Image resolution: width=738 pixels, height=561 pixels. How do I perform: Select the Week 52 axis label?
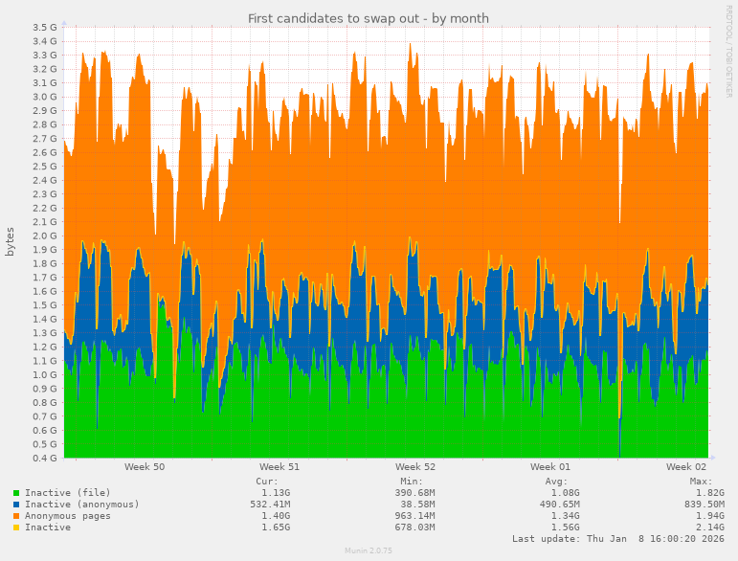pyautogui.click(x=415, y=467)
